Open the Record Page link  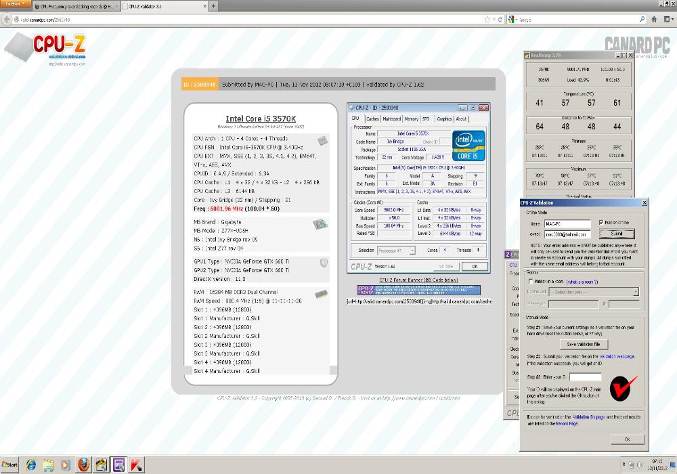coord(567,423)
